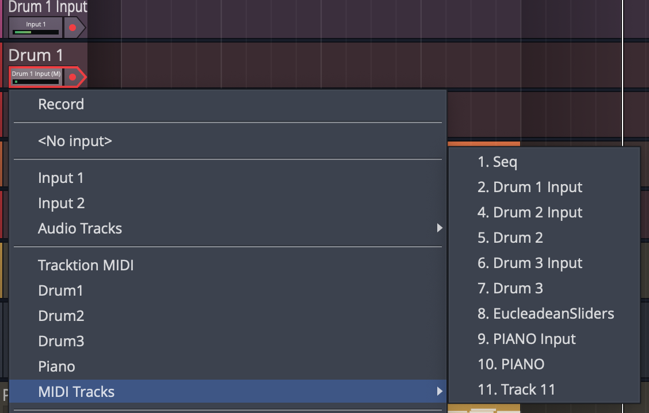Expand the Audio Tracks submenu arrow
This screenshot has height=413, width=649.
pos(440,228)
